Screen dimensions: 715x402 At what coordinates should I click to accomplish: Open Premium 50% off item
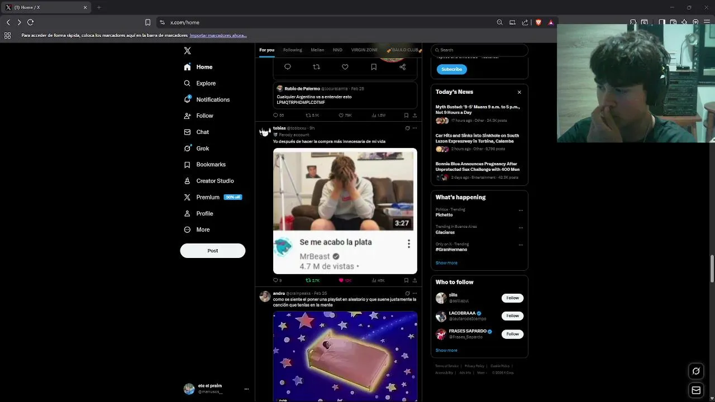[212, 197]
